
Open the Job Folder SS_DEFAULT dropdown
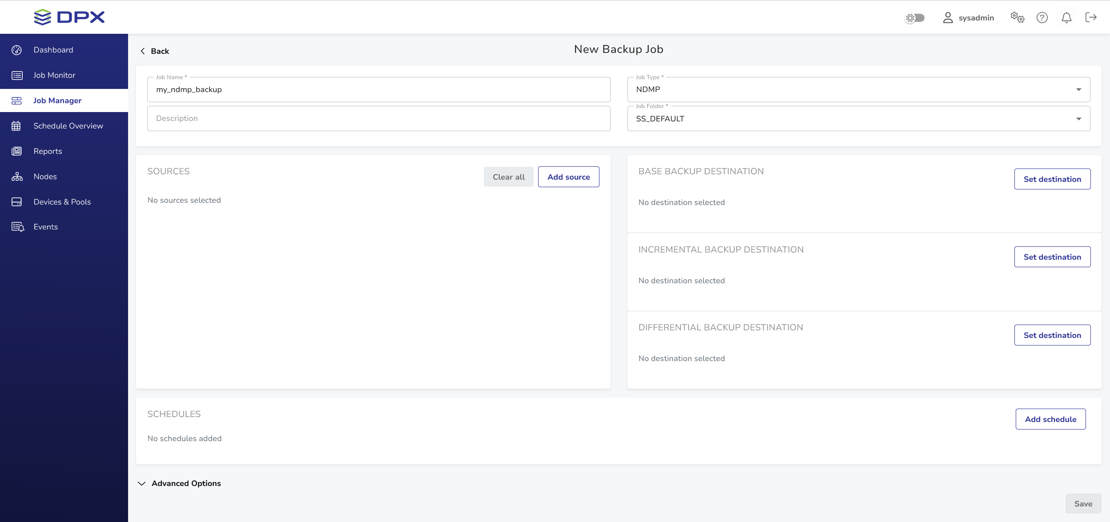tap(858, 119)
